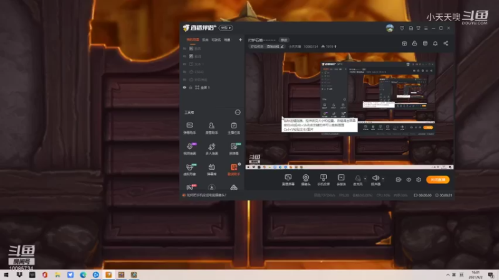Viewport: 499px width, 280px height.
Task: Click the triangle icon in toolbox bottom row
Action: [x=233, y=187]
